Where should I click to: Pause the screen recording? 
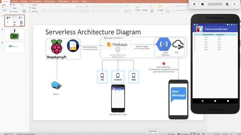coord(194,4)
